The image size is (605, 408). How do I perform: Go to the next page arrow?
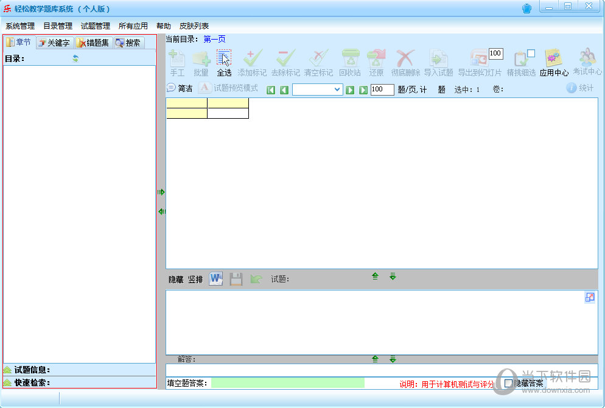tap(350, 90)
